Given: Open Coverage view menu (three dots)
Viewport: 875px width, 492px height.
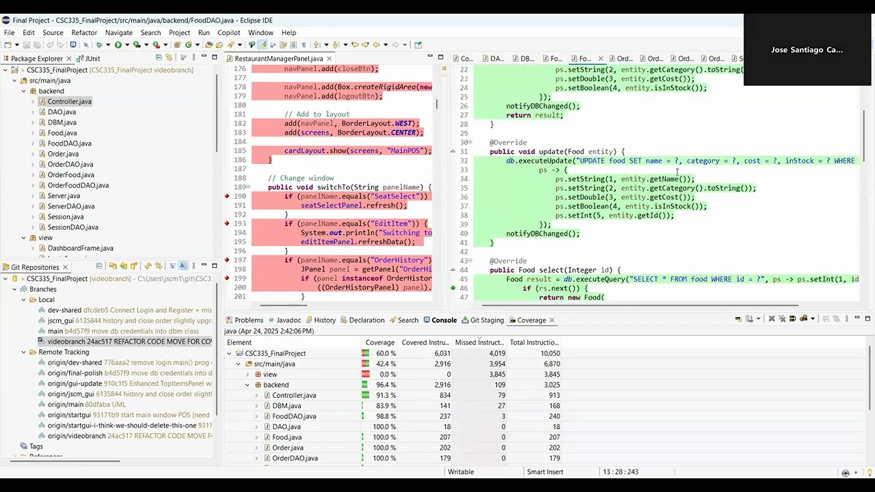Looking at the screenshot, I should point(847,318).
